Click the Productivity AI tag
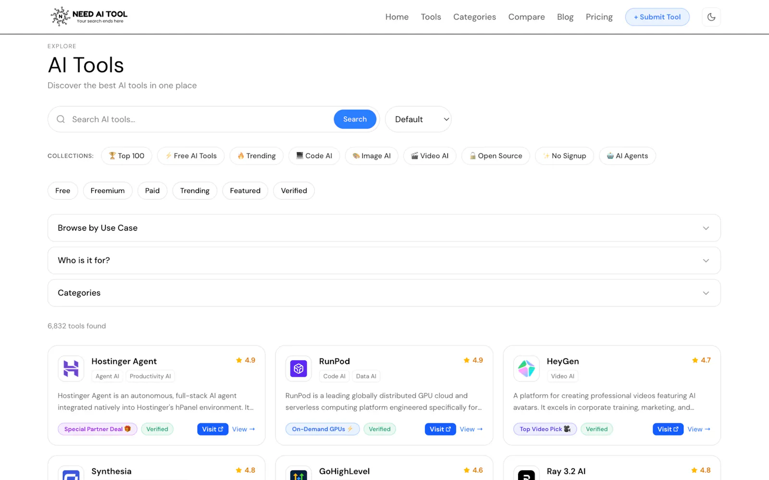This screenshot has width=769, height=480. click(150, 376)
